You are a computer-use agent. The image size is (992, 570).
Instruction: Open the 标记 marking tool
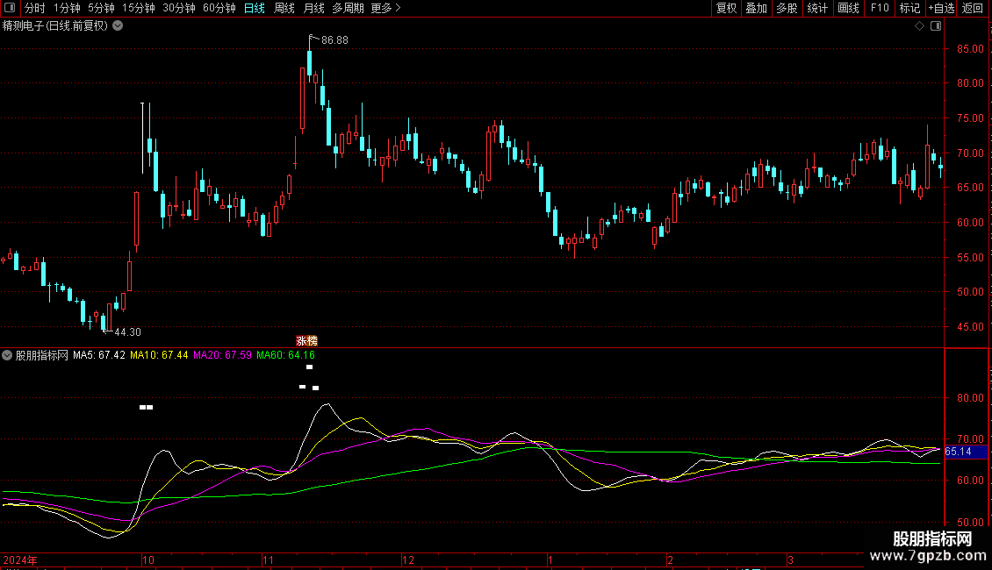pyautogui.click(x=909, y=8)
